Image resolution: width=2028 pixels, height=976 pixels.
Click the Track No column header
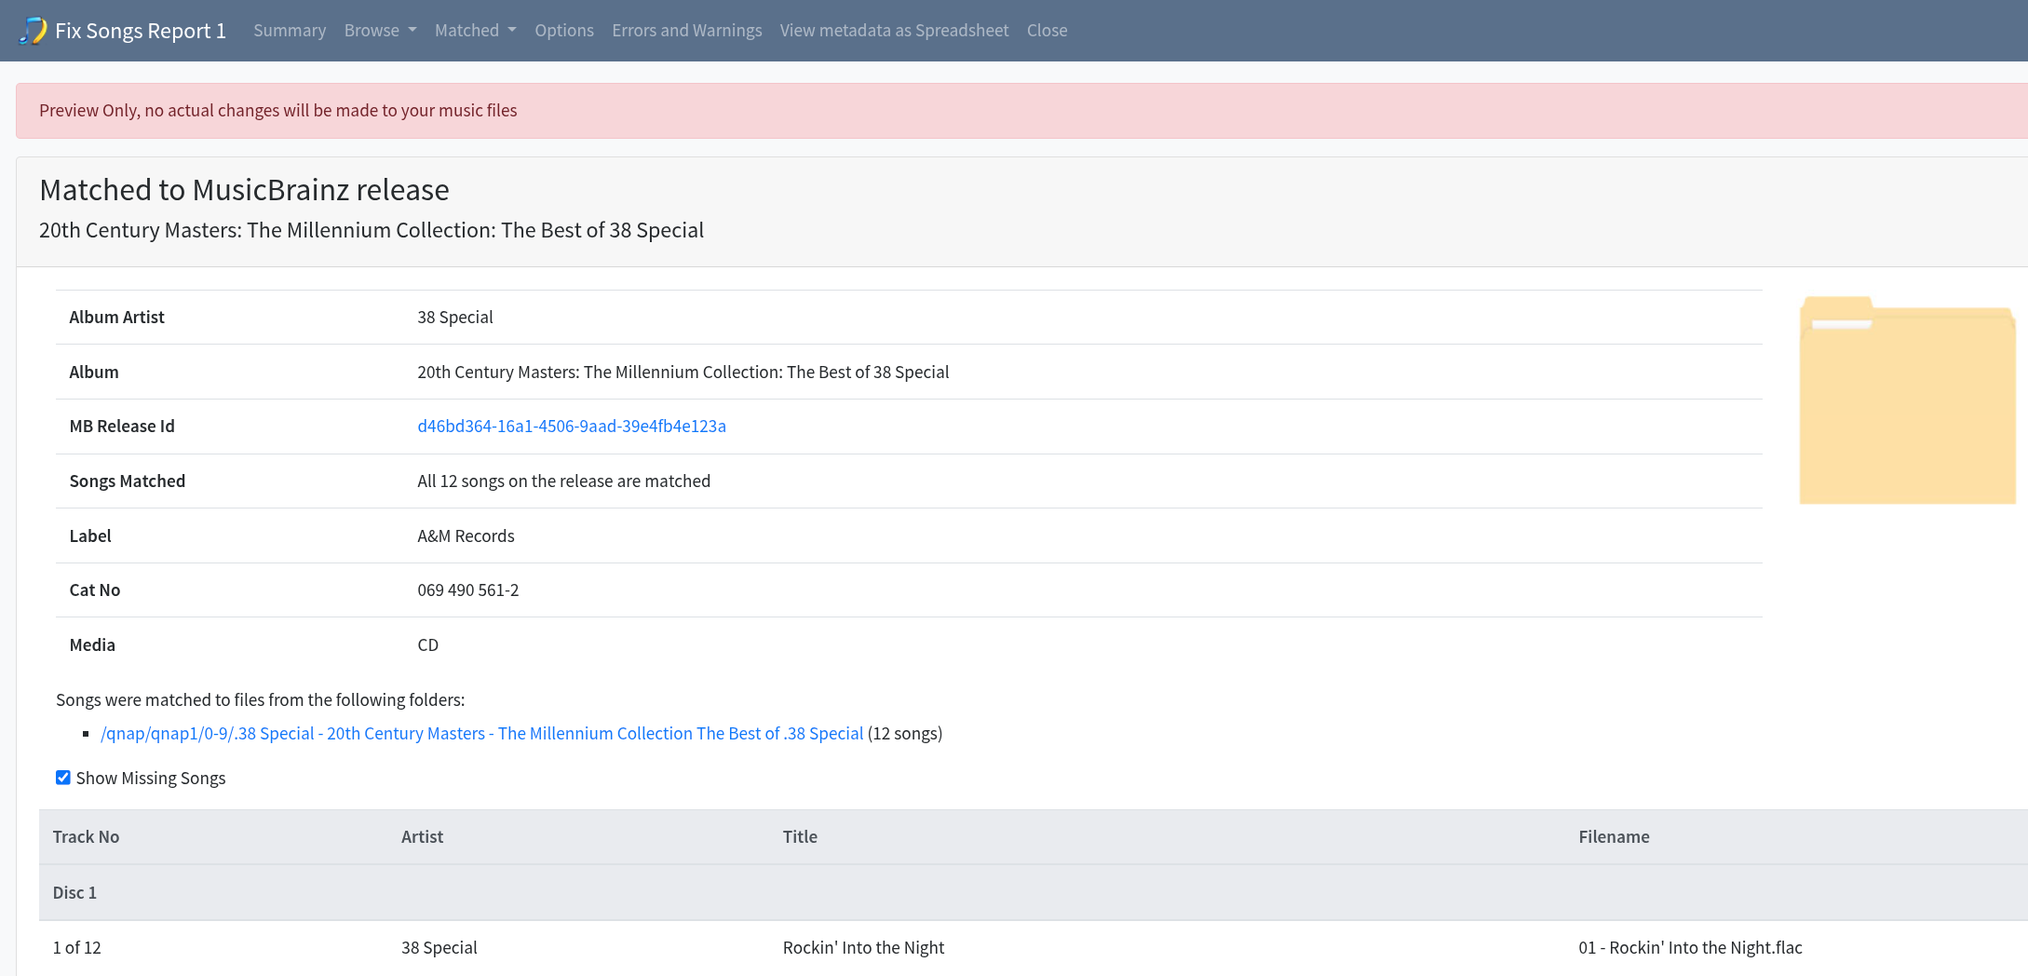86,837
